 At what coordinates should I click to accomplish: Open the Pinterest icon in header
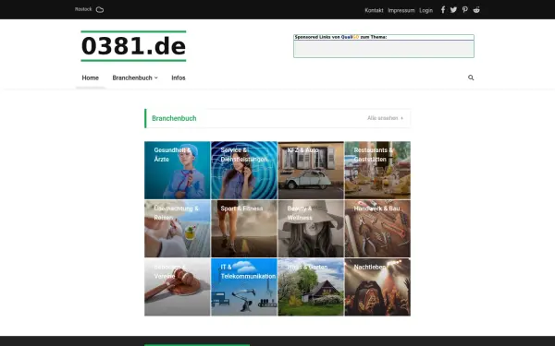(x=464, y=9)
